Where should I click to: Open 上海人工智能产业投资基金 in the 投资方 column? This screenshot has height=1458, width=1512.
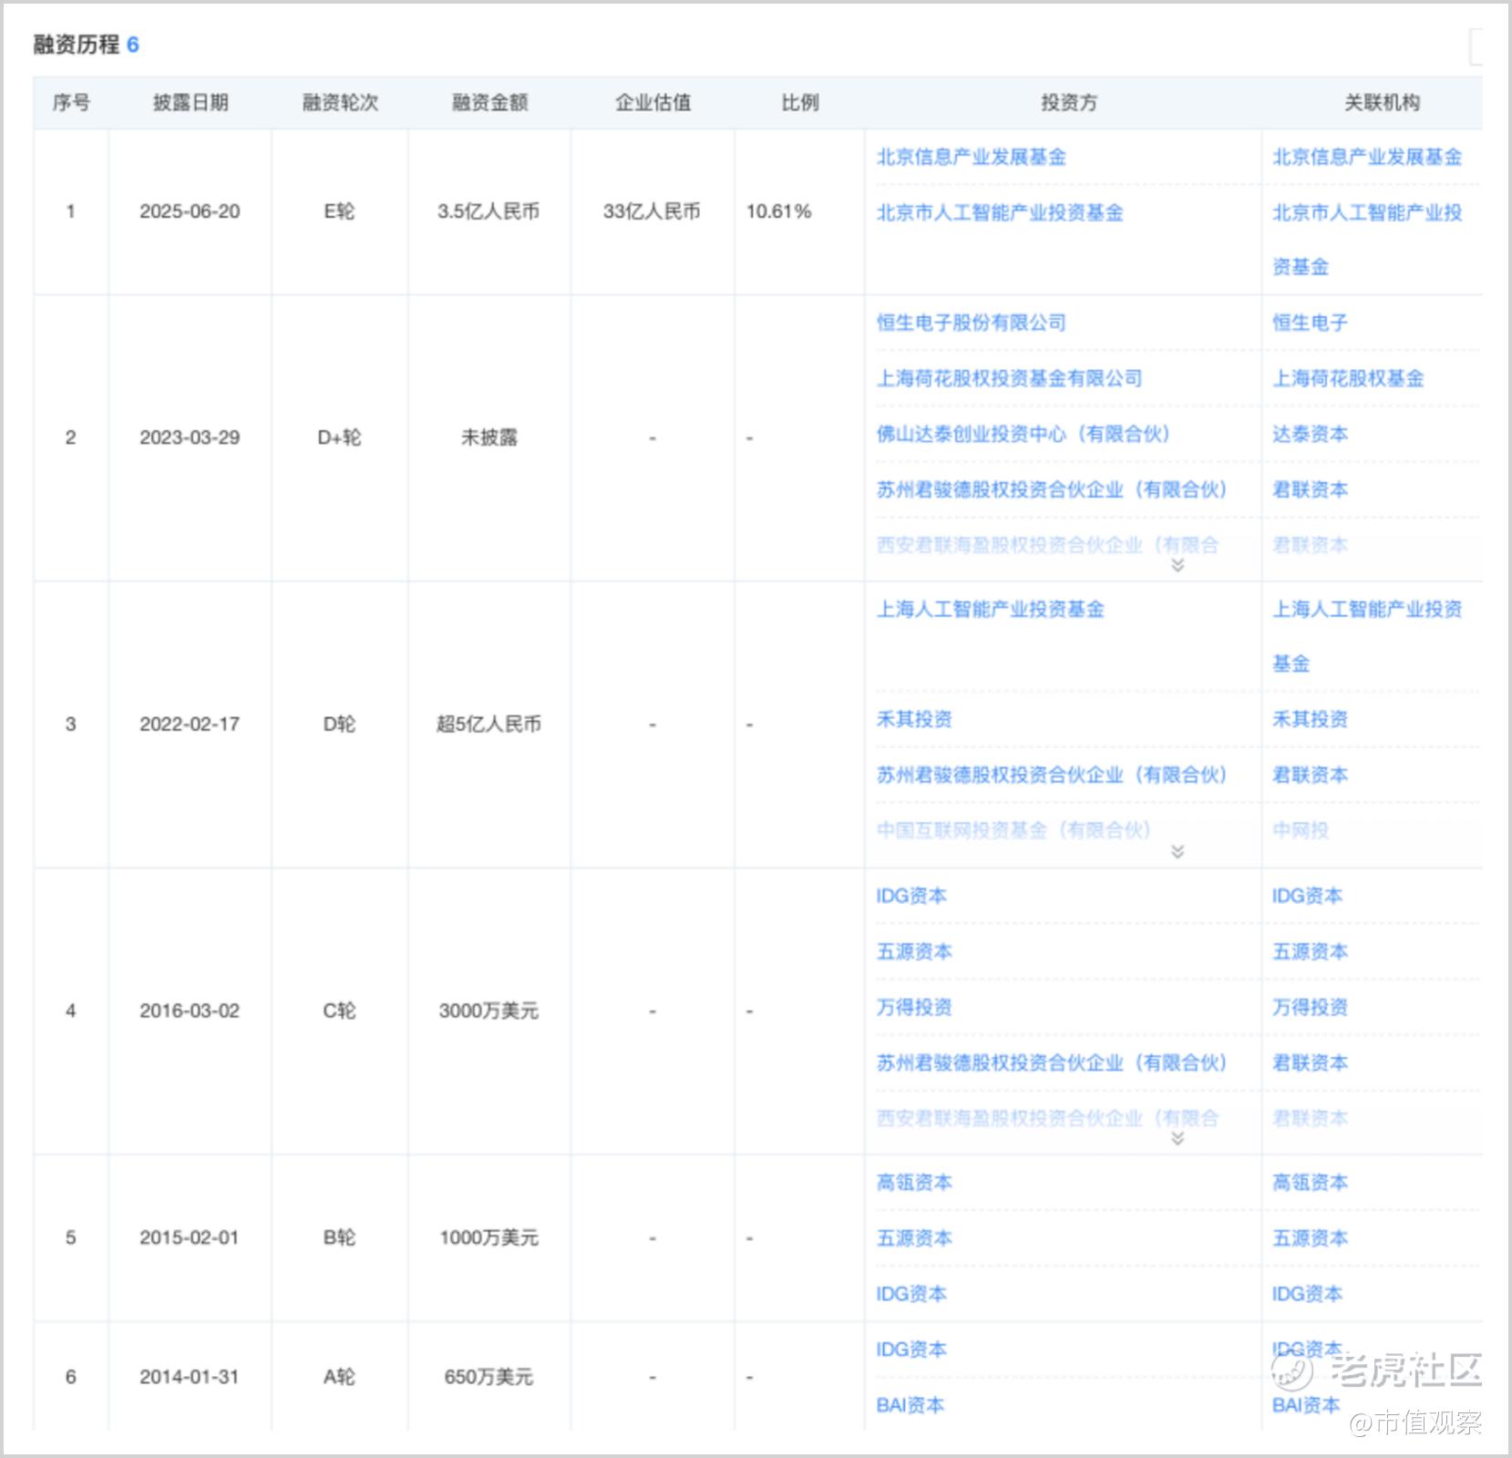coord(991,609)
